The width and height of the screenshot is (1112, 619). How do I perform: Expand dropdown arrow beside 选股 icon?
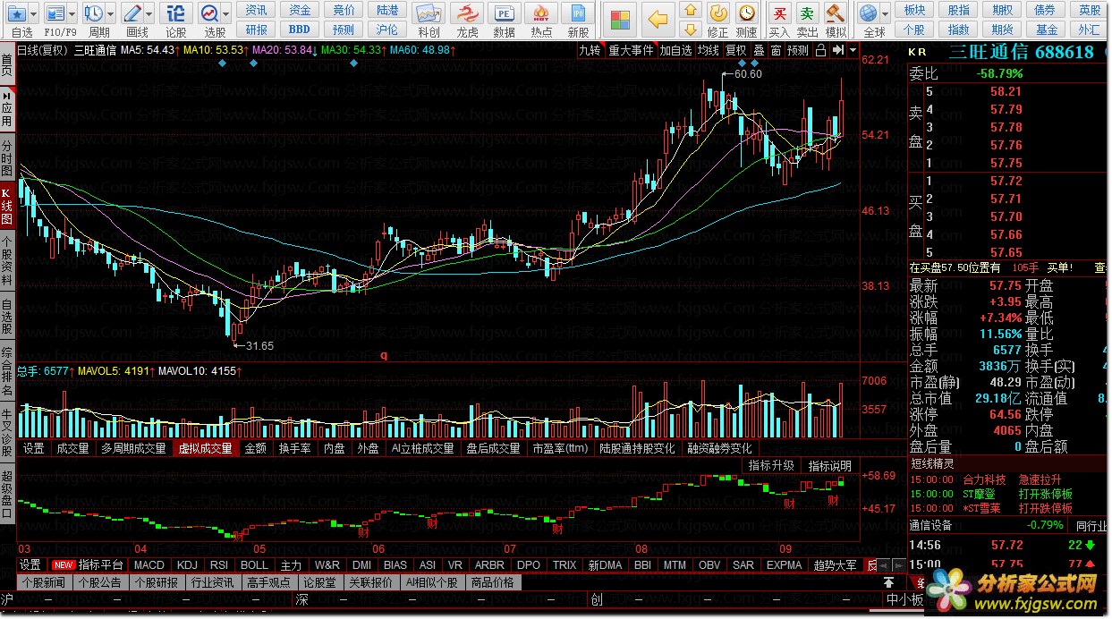pyautogui.click(x=226, y=14)
